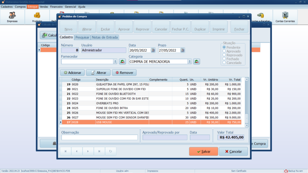Screen dimensions: 308x173
Task: Choose the Cancelado situation option
Action: tap(224, 63)
